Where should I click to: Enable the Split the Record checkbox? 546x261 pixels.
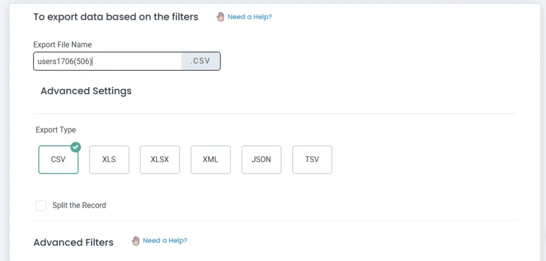pos(41,206)
